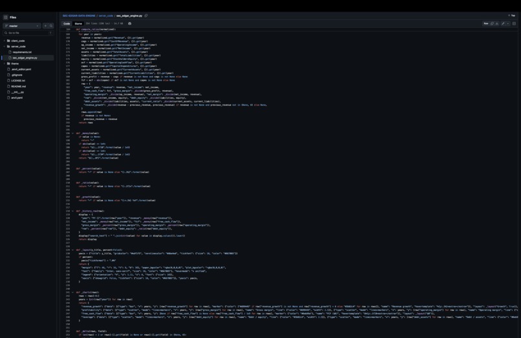Copy the file path icon
The width and height of the screenshot is (521, 338).
coord(146,15)
